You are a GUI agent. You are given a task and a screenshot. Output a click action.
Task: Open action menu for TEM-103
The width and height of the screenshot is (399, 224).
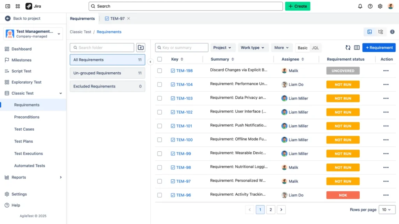click(x=386, y=98)
